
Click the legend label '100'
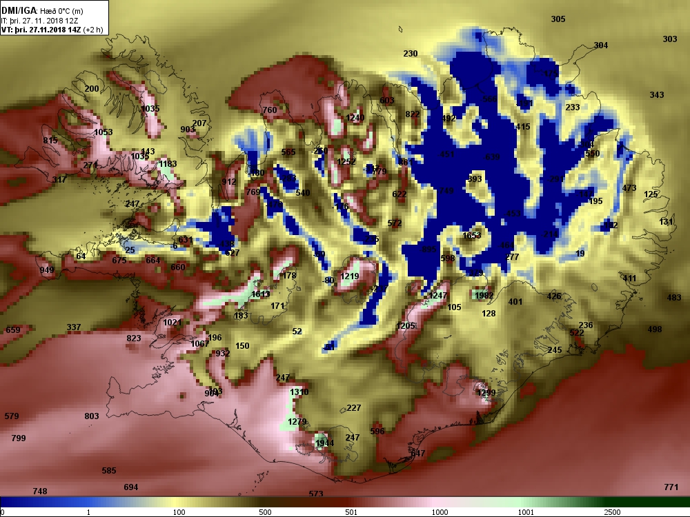[x=179, y=512]
